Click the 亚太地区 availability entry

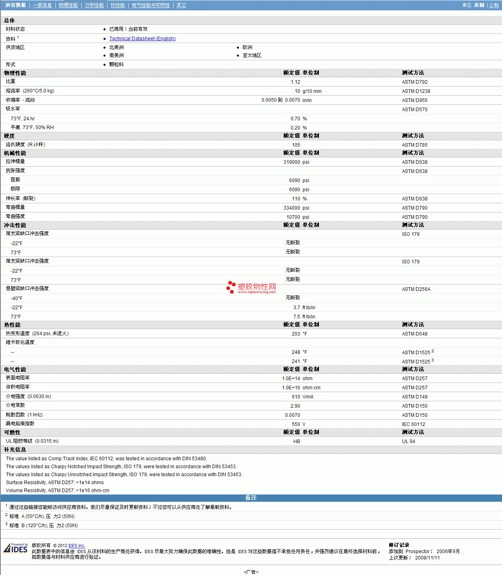pos(252,55)
